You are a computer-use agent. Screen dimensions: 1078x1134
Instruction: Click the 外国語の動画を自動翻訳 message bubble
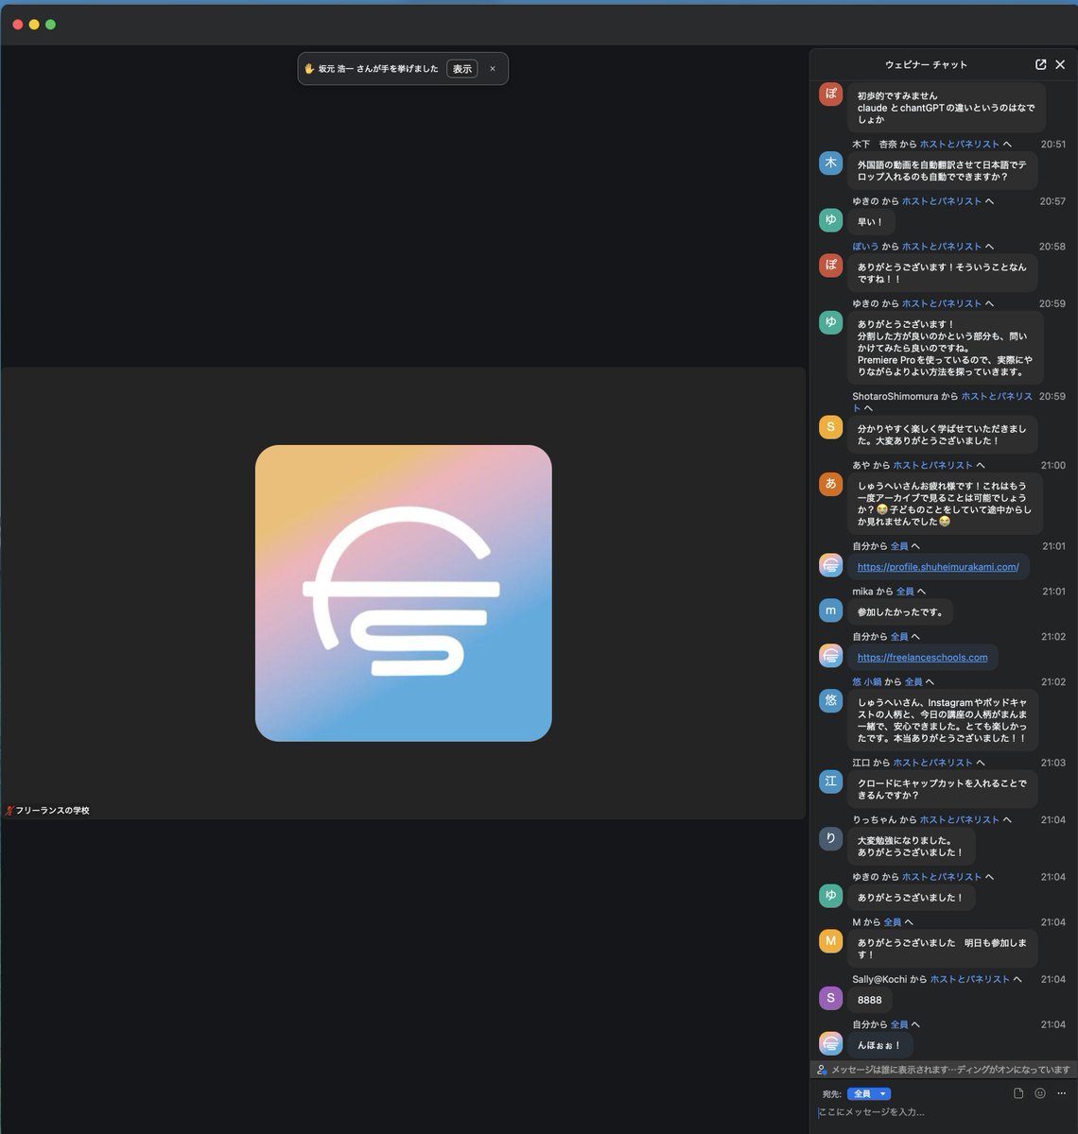[x=943, y=171]
